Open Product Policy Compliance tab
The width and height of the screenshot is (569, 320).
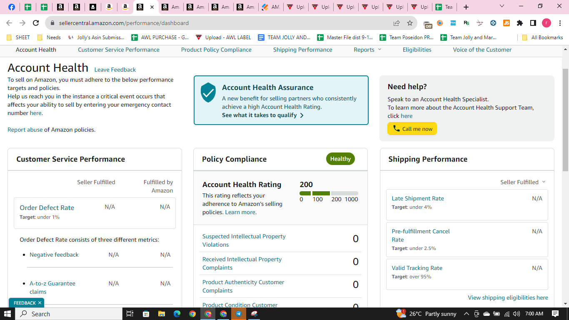click(x=216, y=50)
